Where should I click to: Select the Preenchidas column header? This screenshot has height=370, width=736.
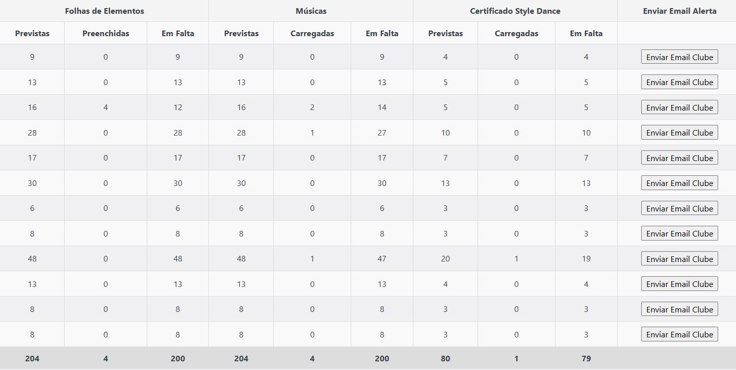pos(106,34)
